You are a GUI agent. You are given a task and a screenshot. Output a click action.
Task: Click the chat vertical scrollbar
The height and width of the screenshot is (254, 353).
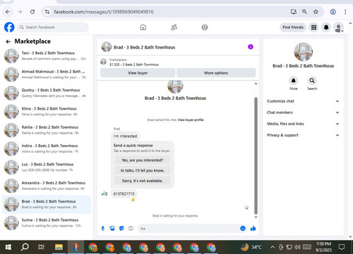[x=256, y=155]
